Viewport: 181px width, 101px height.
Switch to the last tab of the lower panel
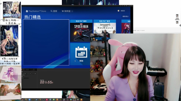coord(34,69)
